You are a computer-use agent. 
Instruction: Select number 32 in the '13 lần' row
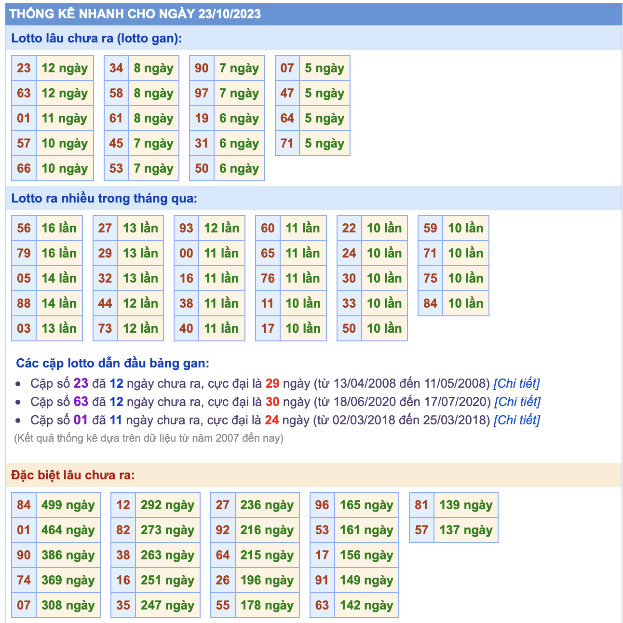(x=105, y=278)
